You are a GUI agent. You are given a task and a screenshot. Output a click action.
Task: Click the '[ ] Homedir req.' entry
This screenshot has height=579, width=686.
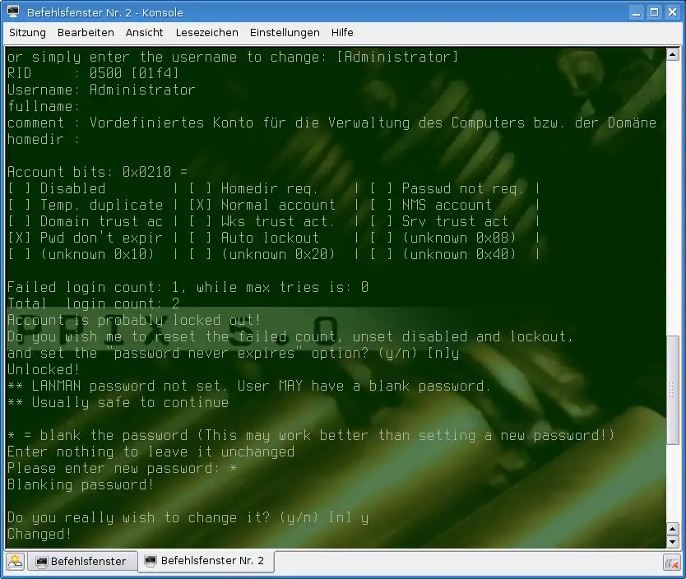(253, 188)
